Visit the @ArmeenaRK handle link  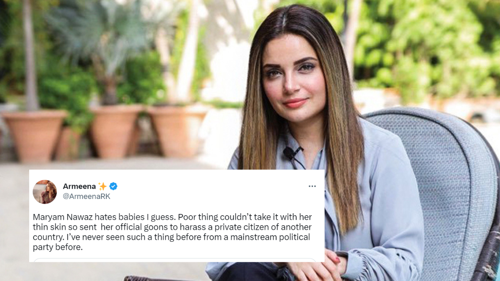pos(87,196)
